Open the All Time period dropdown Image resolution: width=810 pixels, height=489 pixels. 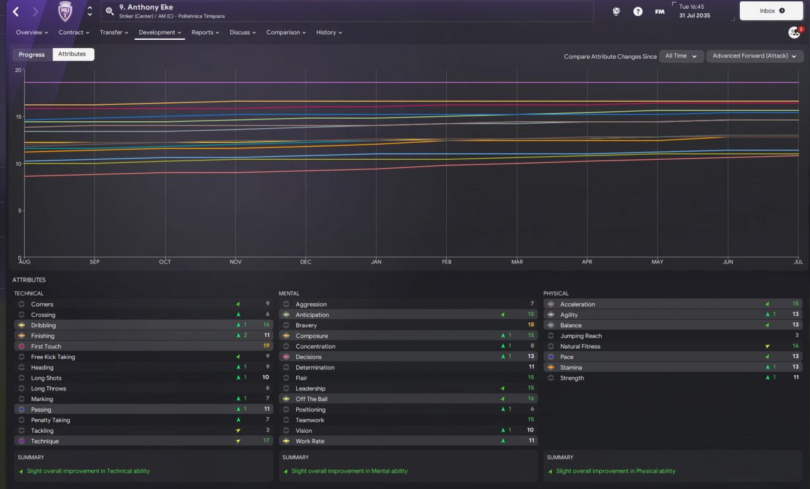[x=682, y=56]
